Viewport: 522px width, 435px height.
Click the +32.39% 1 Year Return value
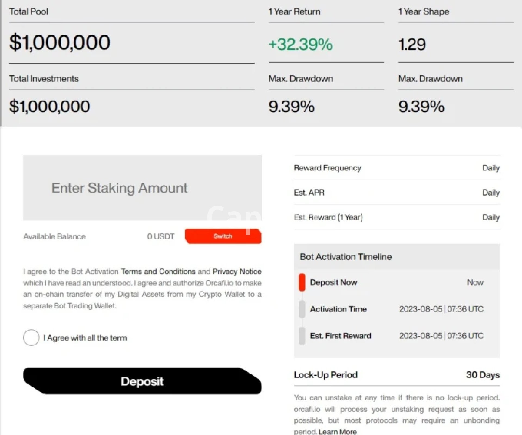coord(300,44)
